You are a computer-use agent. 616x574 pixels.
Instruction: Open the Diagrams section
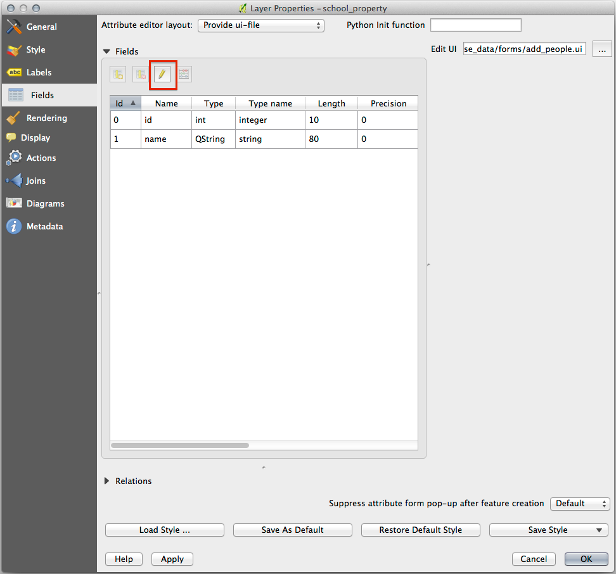pos(45,204)
